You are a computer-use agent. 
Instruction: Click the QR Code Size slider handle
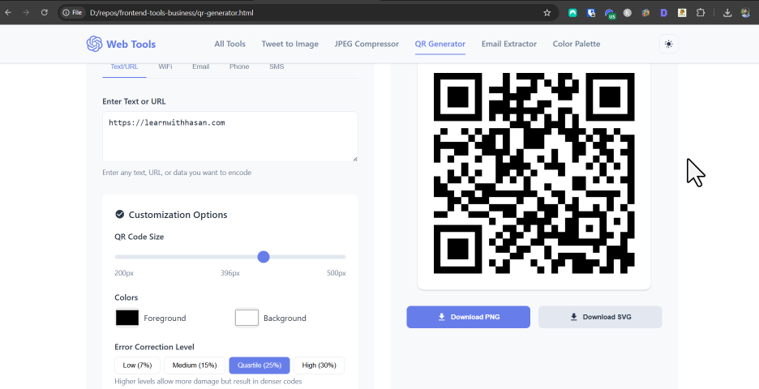click(x=264, y=257)
